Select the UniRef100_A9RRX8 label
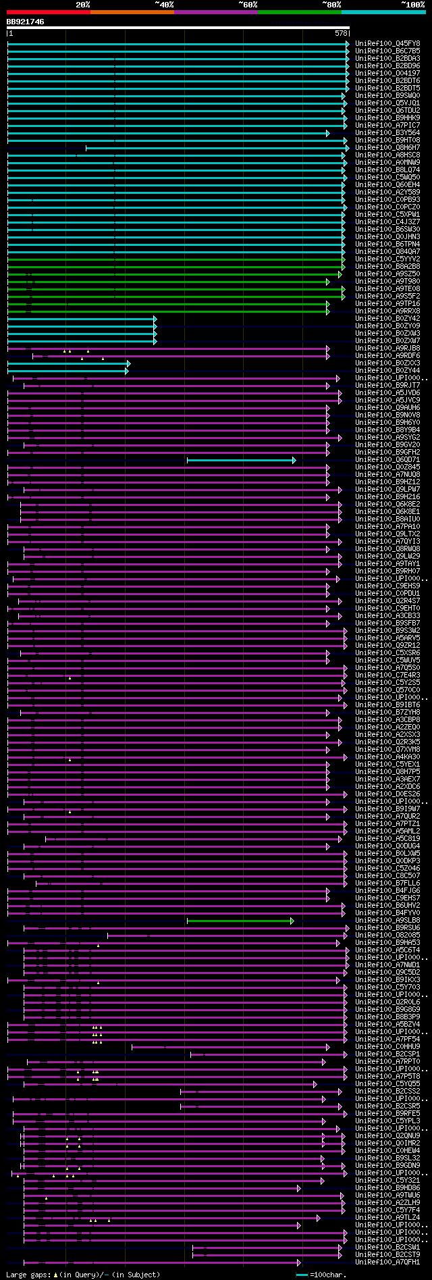The width and height of the screenshot is (432, 1280). tap(387, 311)
